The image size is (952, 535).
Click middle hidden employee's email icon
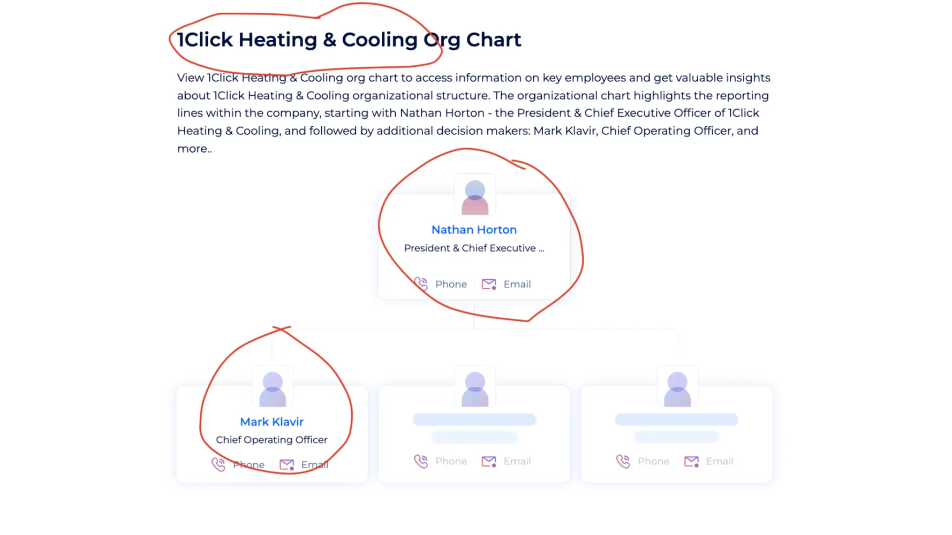click(x=489, y=461)
